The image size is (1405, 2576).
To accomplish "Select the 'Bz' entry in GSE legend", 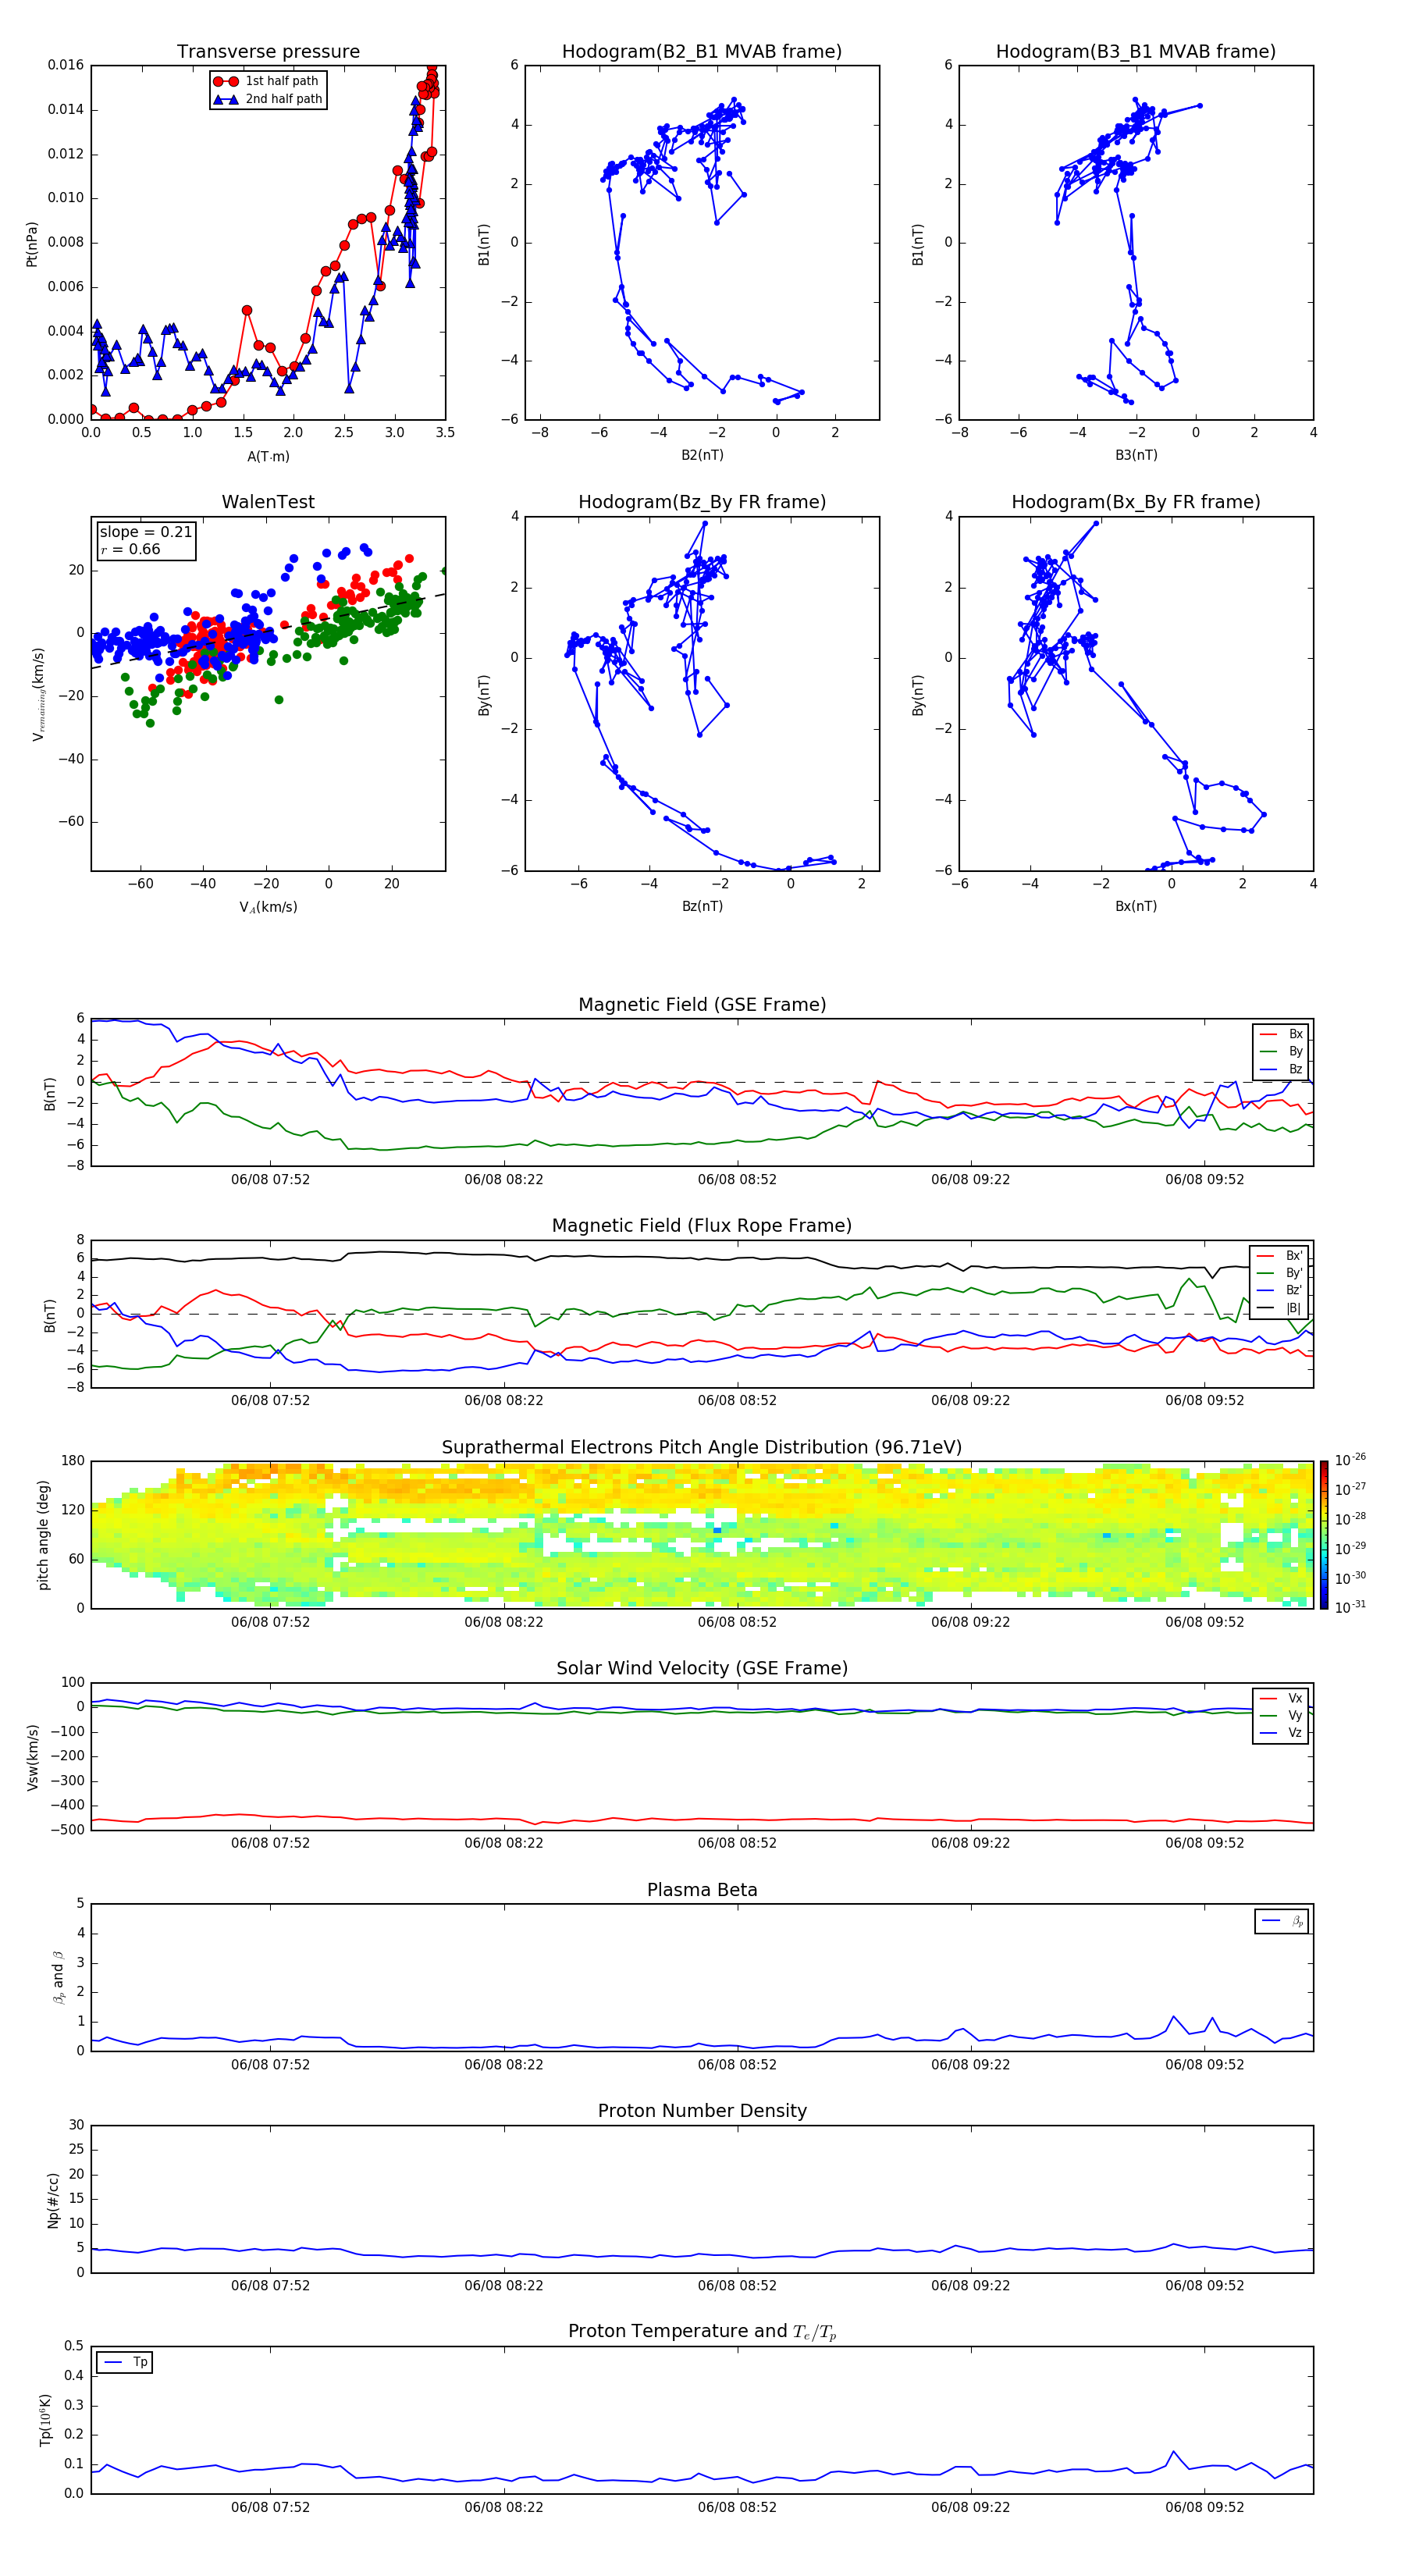I will 1281,1069.
